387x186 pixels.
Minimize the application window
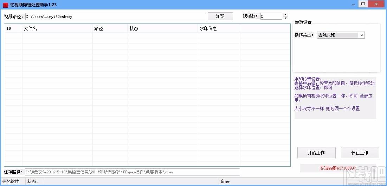pos(349,4)
